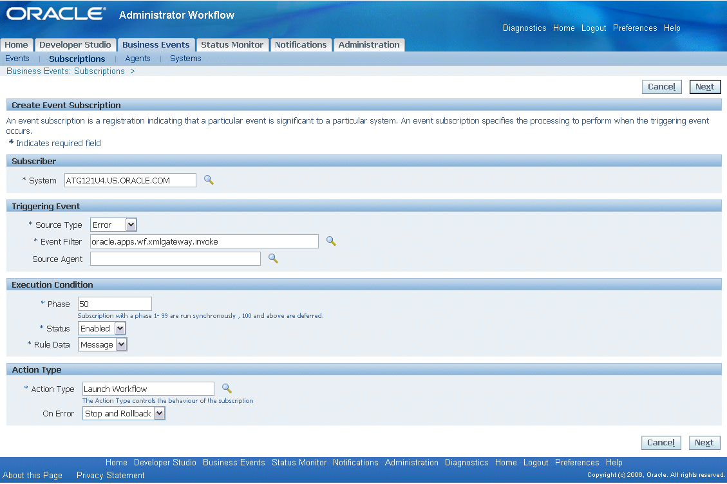
Task: Go to the Notifications tab
Action: click(301, 45)
